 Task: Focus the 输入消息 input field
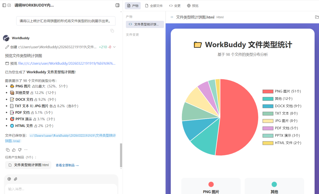pyautogui.click(x=61, y=189)
